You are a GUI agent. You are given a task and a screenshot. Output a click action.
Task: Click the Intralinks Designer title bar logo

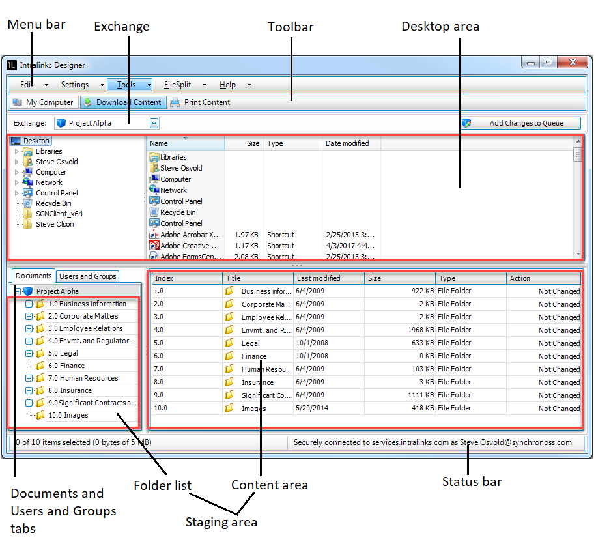pyautogui.click(x=12, y=65)
